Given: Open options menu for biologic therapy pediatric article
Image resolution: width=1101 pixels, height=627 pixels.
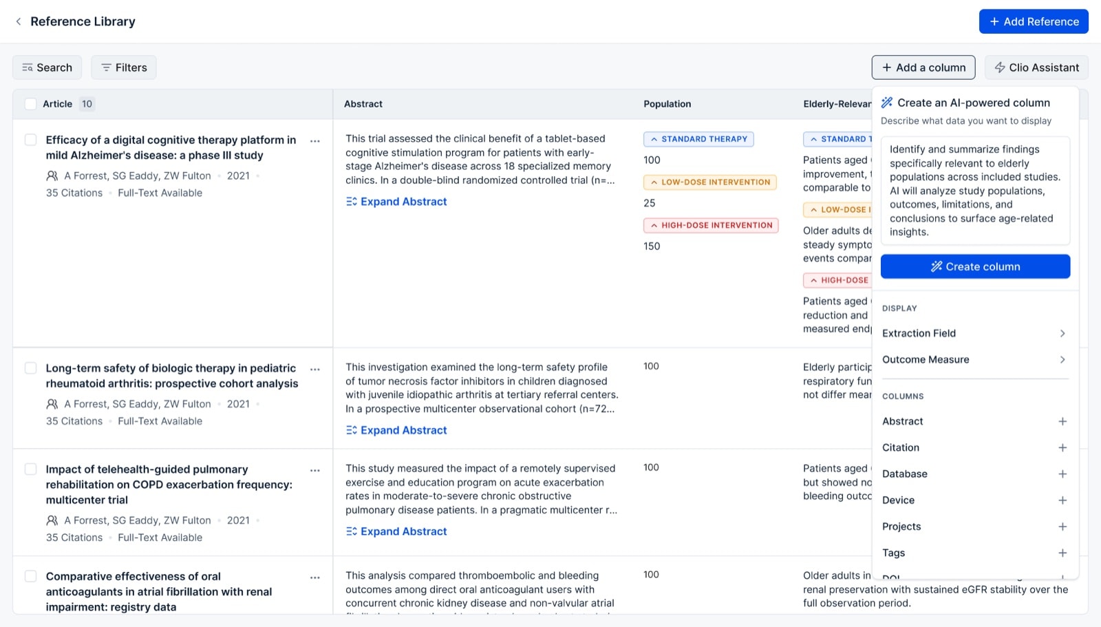Looking at the screenshot, I should pos(315,370).
